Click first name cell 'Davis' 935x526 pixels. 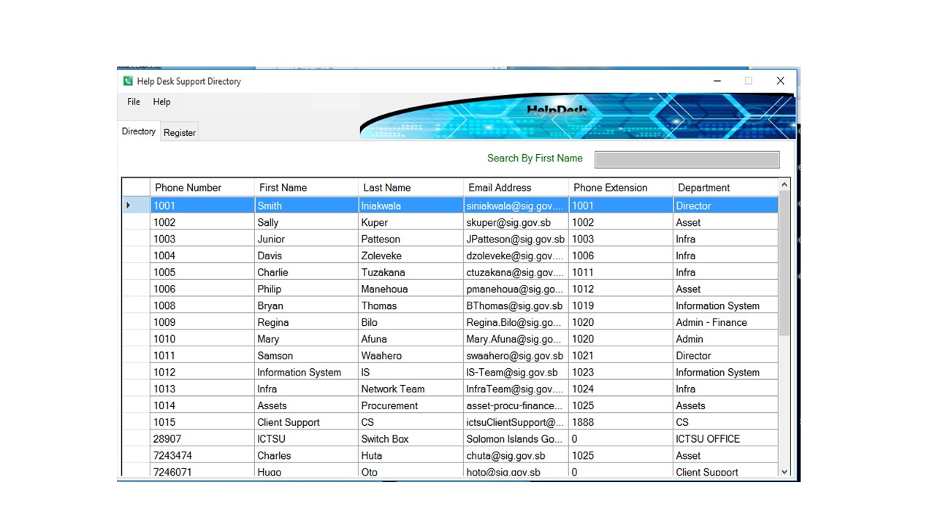306,256
